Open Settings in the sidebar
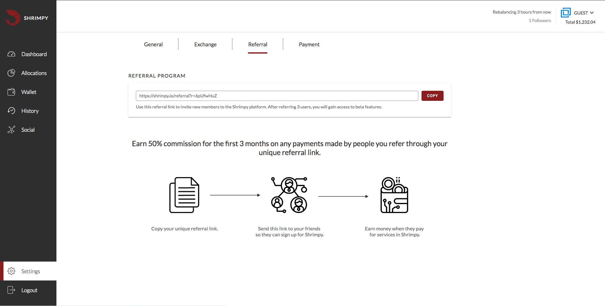Screen dimensions: 605x306 pos(31,271)
